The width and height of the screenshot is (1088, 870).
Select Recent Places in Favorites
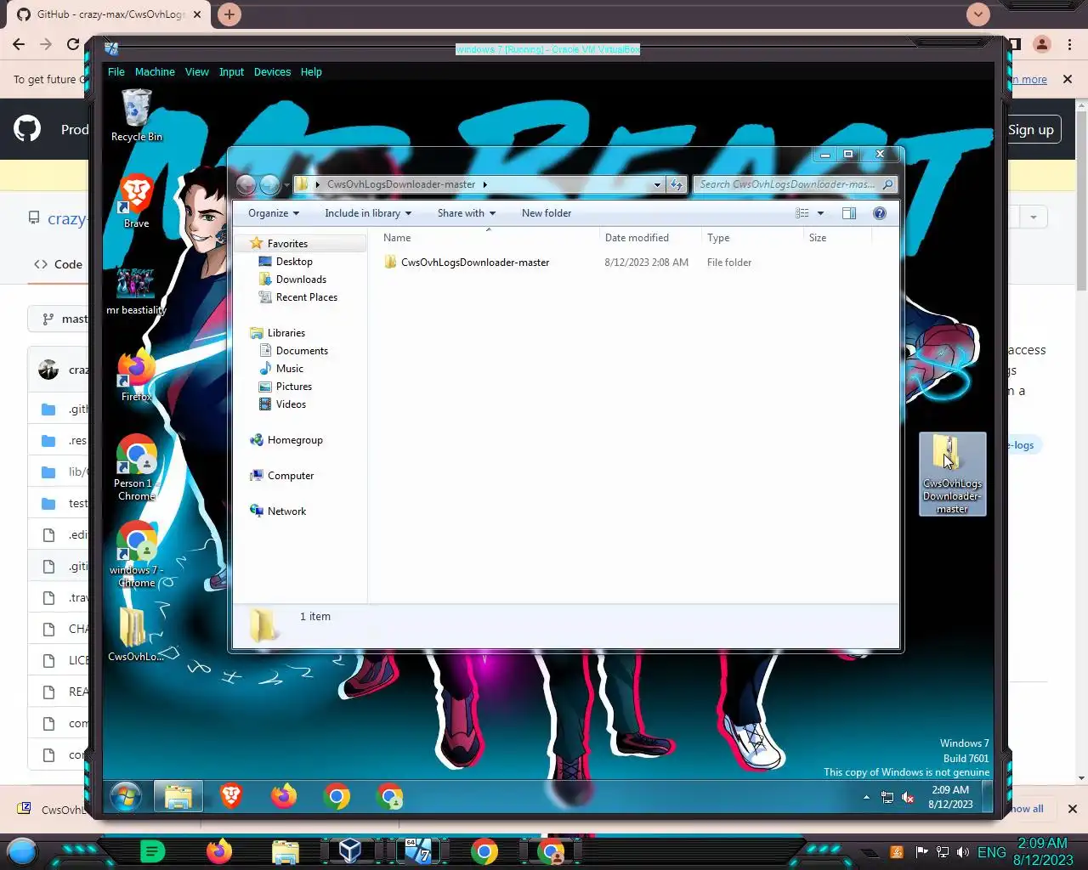pyautogui.click(x=307, y=297)
